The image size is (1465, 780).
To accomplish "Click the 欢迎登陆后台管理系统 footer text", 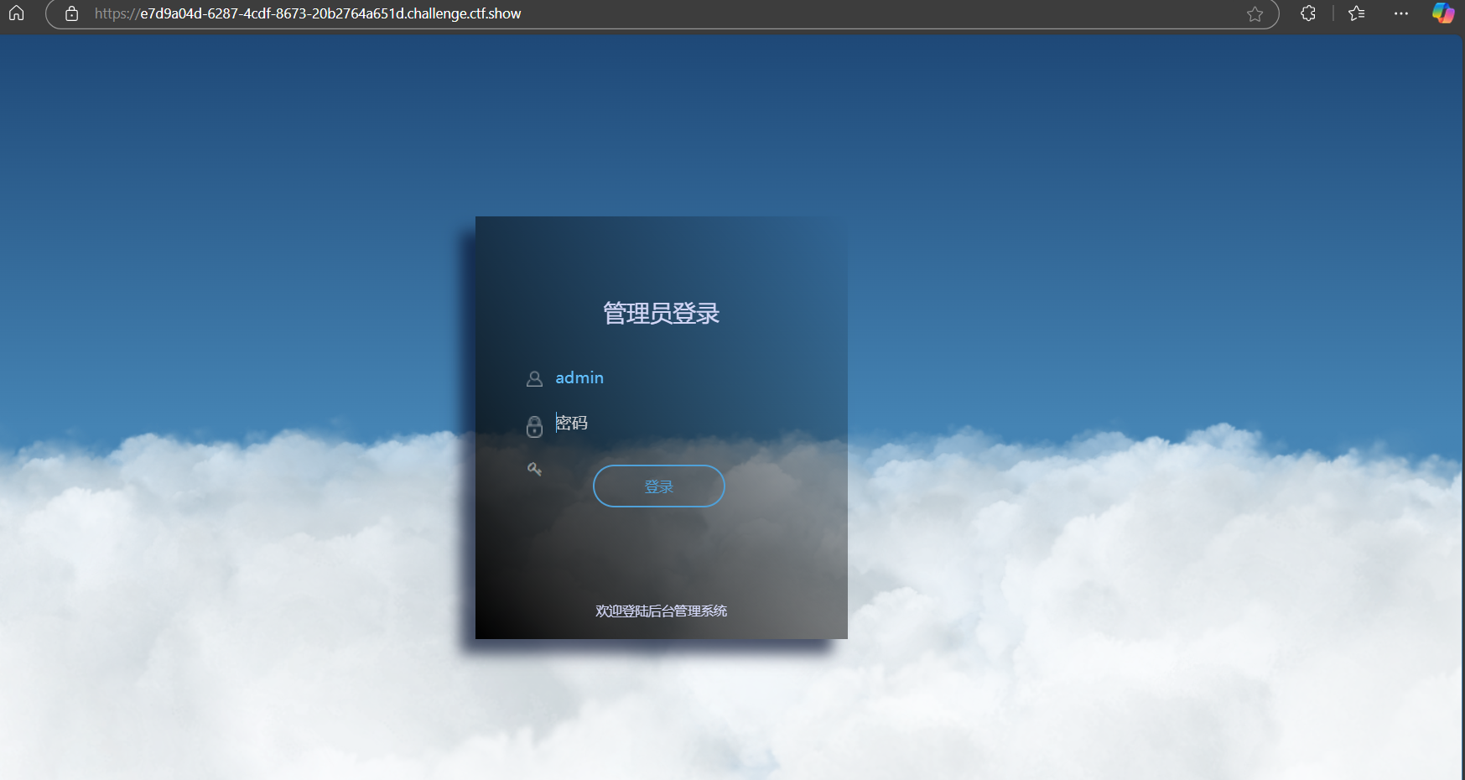I will pyautogui.click(x=662, y=611).
